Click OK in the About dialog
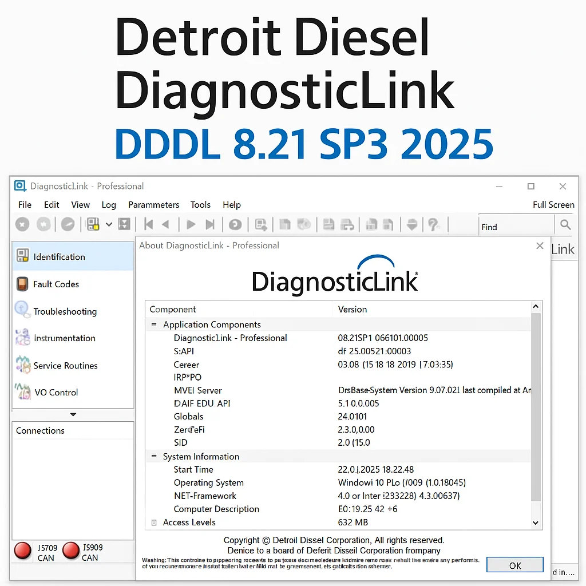Screen dimensions: 586x586 pyautogui.click(x=515, y=565)
